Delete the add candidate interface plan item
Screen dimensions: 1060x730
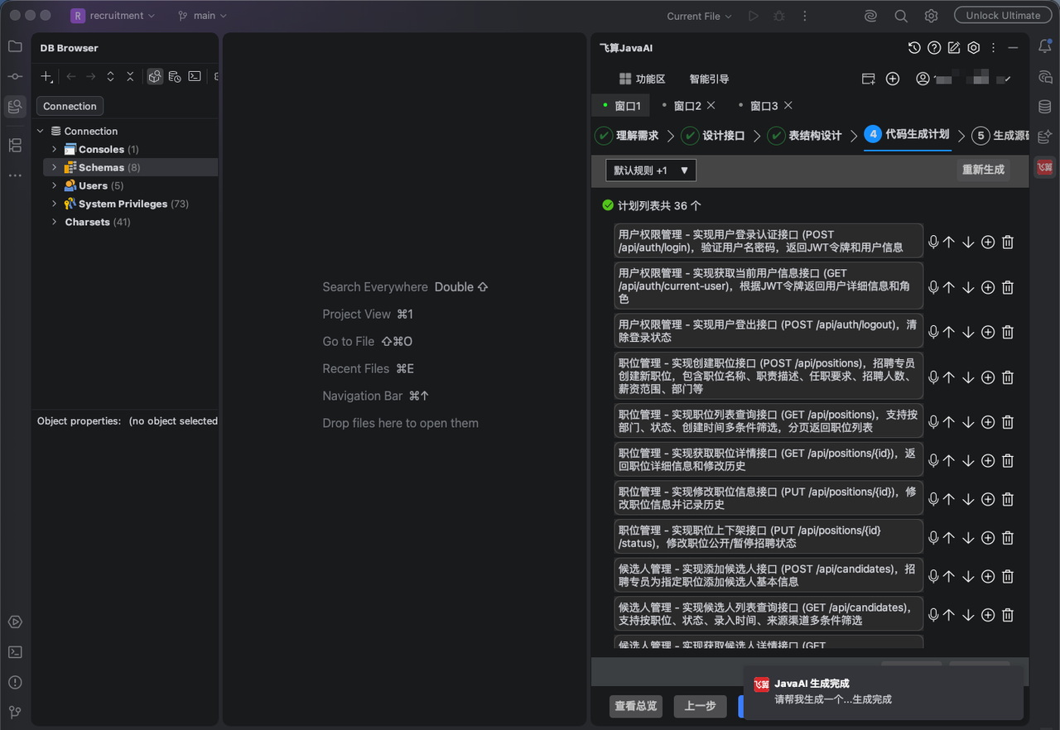pyautogui.click(x=1008, y=576)
